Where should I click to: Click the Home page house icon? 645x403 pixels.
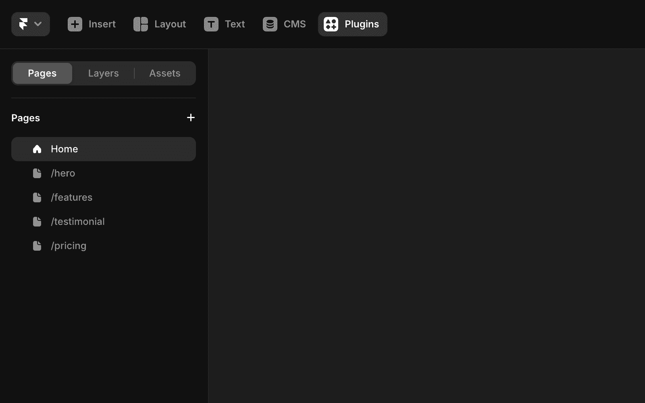click(x=37, y=149)
